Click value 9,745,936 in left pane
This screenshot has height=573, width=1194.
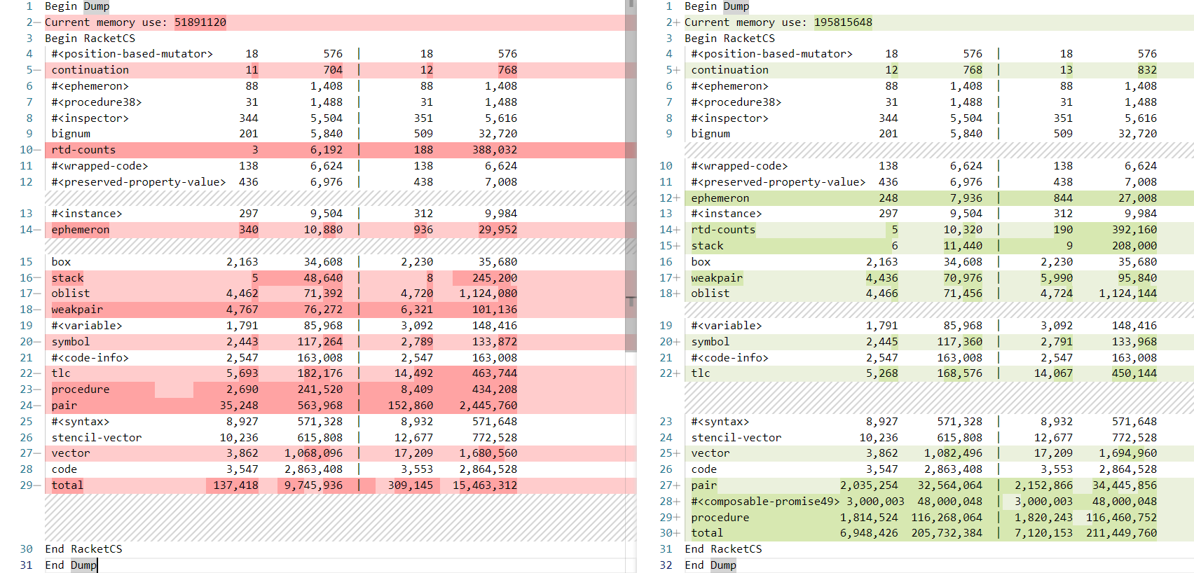pyautogui.click(x=313, y=485)
